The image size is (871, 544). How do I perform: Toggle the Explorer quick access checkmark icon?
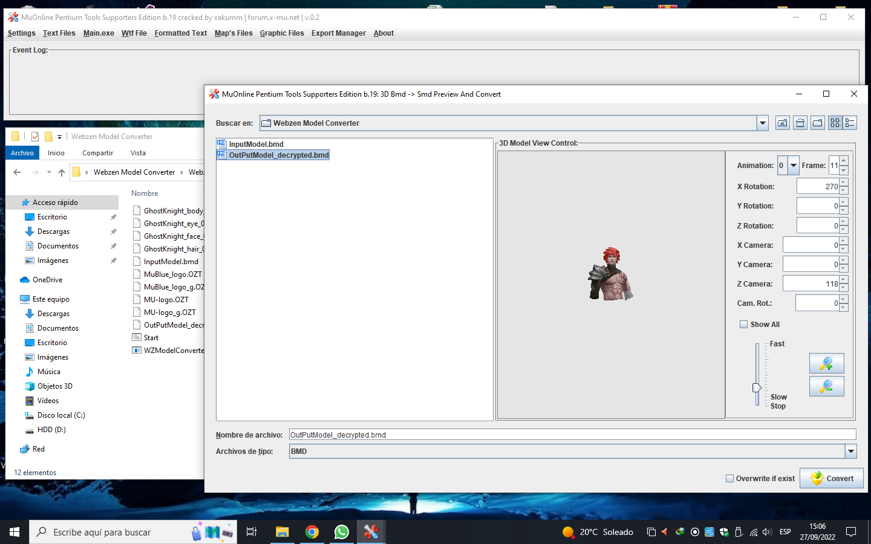coord(35,137)
